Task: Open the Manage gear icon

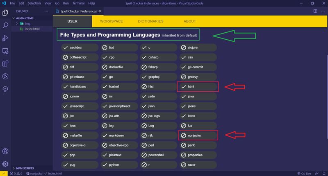Action: tap(6, 164)
